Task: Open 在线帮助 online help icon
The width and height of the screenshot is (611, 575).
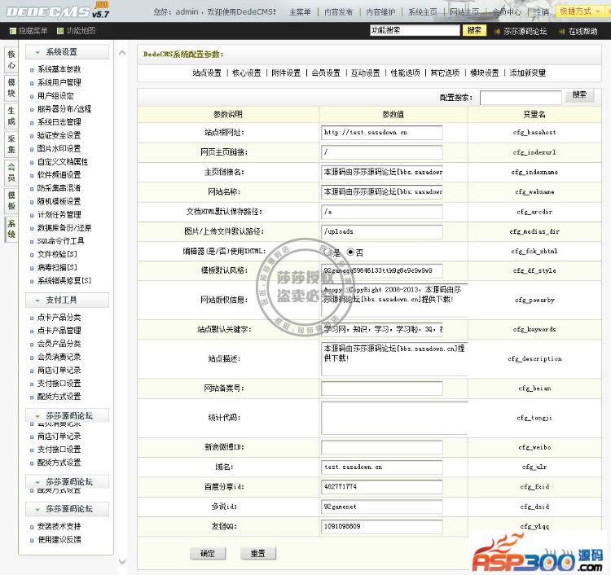Action: [x=561, y=32]
